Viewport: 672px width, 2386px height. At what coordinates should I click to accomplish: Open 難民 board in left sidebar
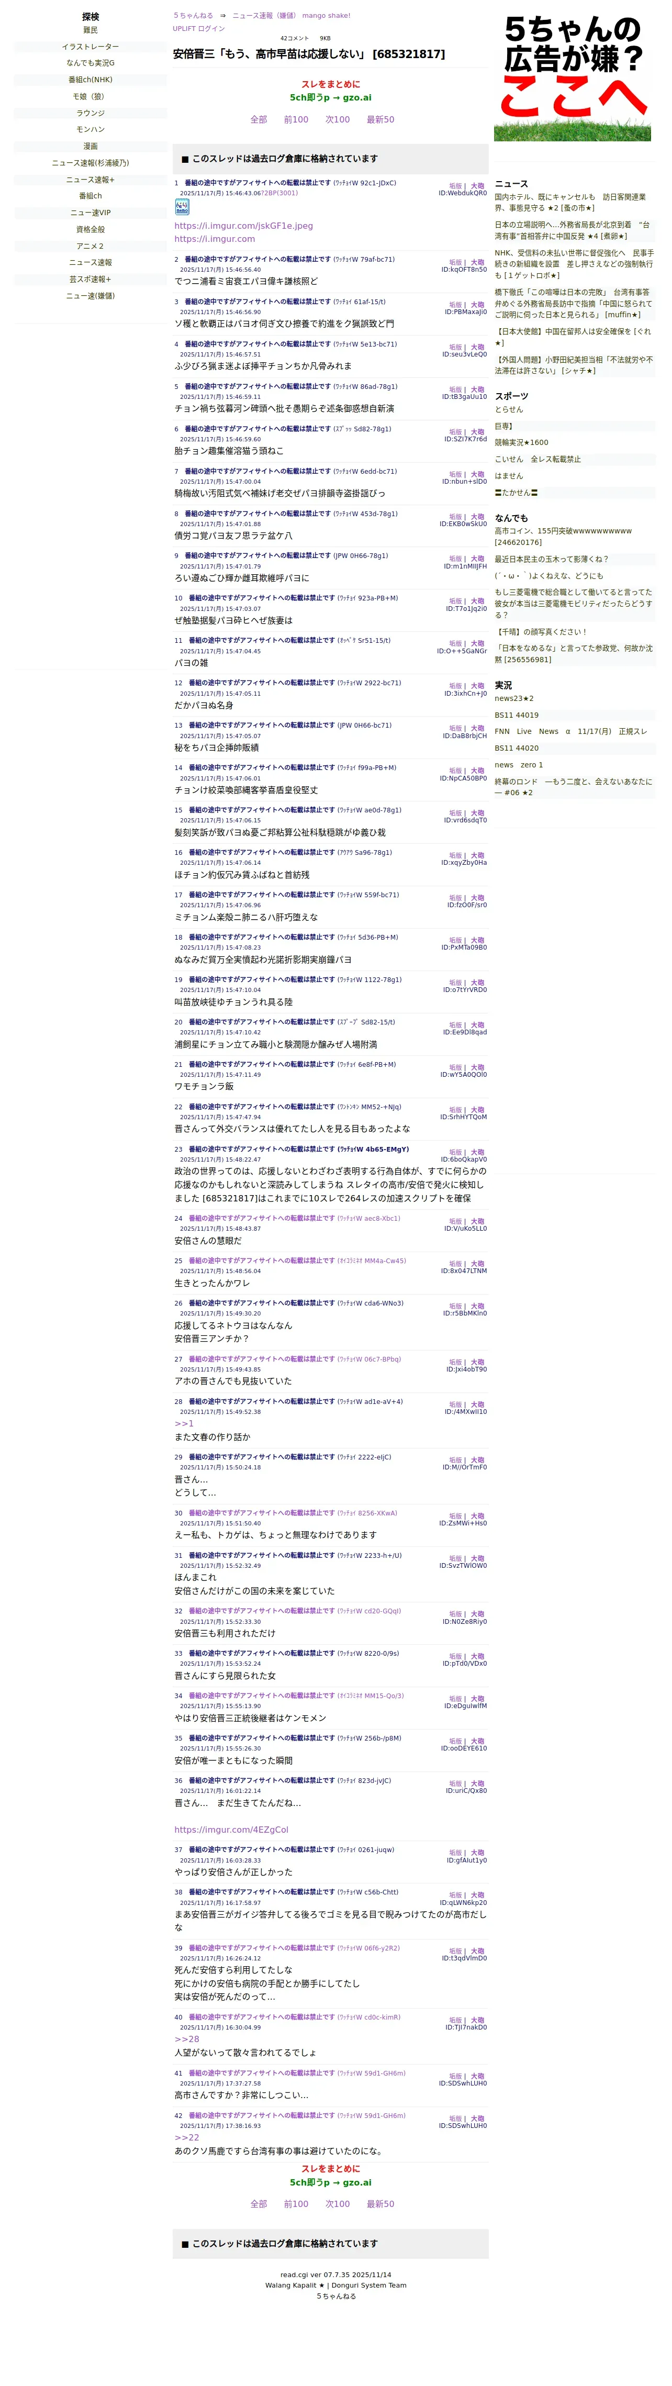point(91,30)
